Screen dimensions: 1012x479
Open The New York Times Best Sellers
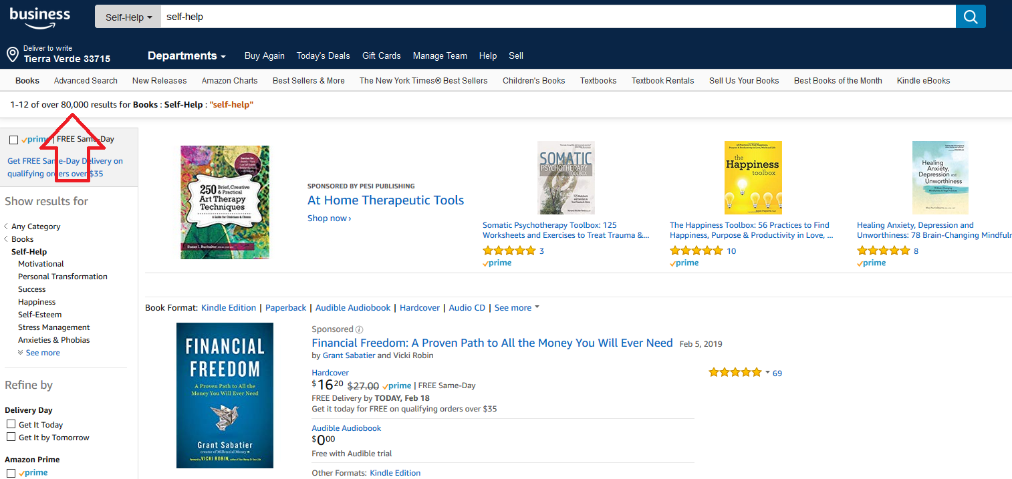coord(424,80)
